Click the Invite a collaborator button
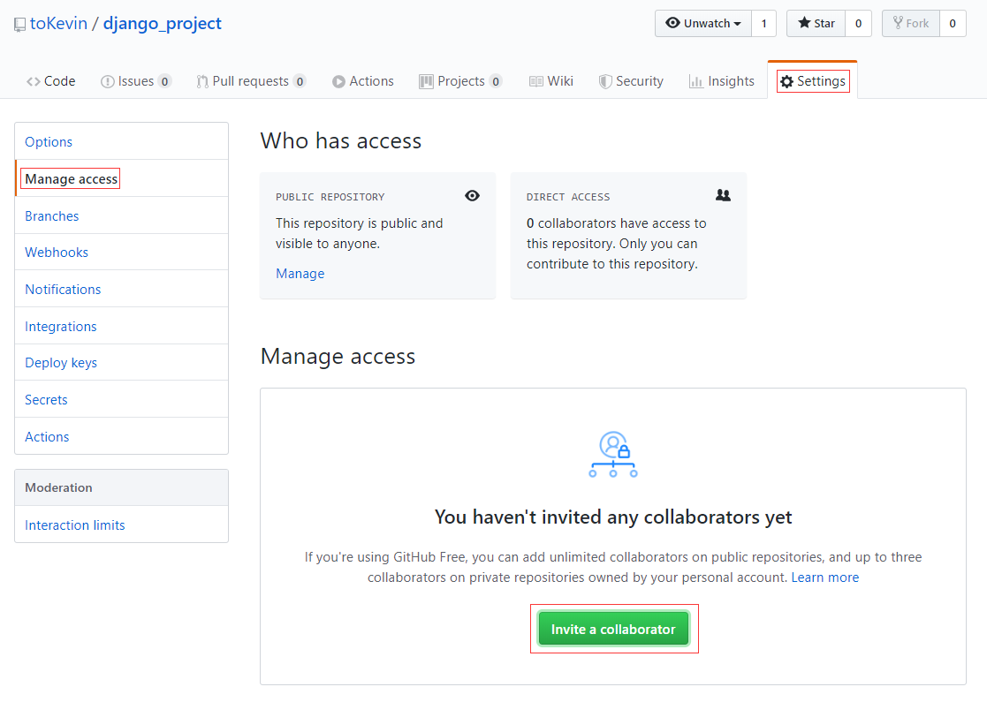 [613, 629]
